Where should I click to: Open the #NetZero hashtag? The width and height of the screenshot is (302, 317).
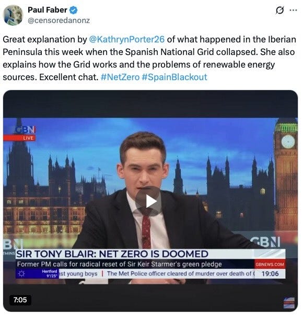pos(120,77)
